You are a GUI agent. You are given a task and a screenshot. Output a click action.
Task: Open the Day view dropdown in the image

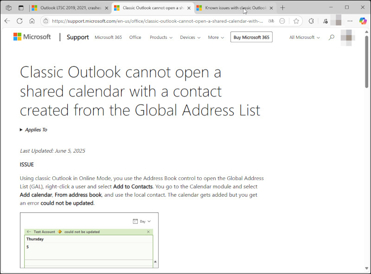point(142,221)
